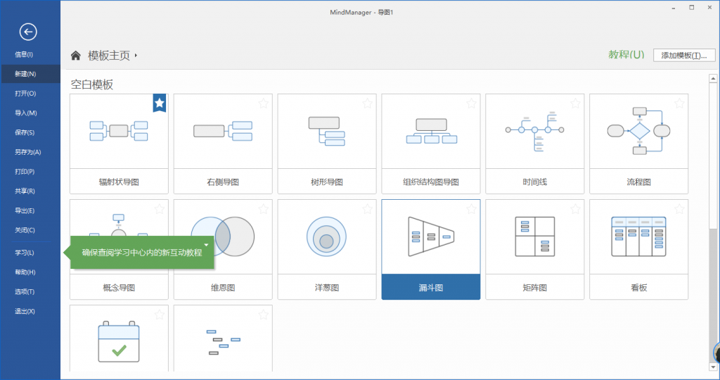Toggle favorite star on 组织结构图导图
Viewport: 720px width, 380px height.
(x=472, y=103)
